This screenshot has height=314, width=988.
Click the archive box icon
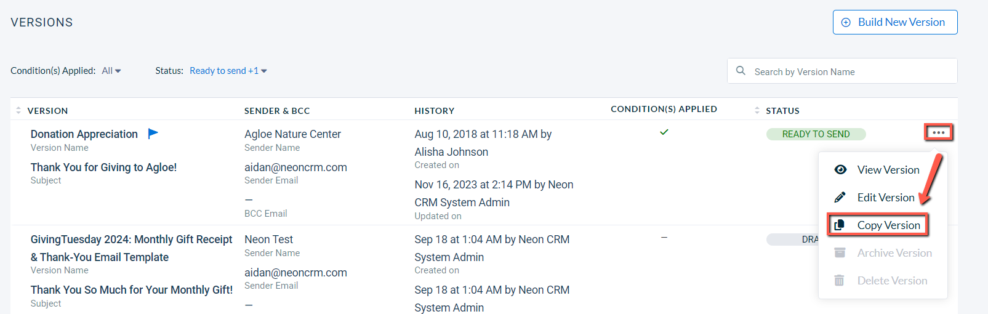[x=840, y=252]
